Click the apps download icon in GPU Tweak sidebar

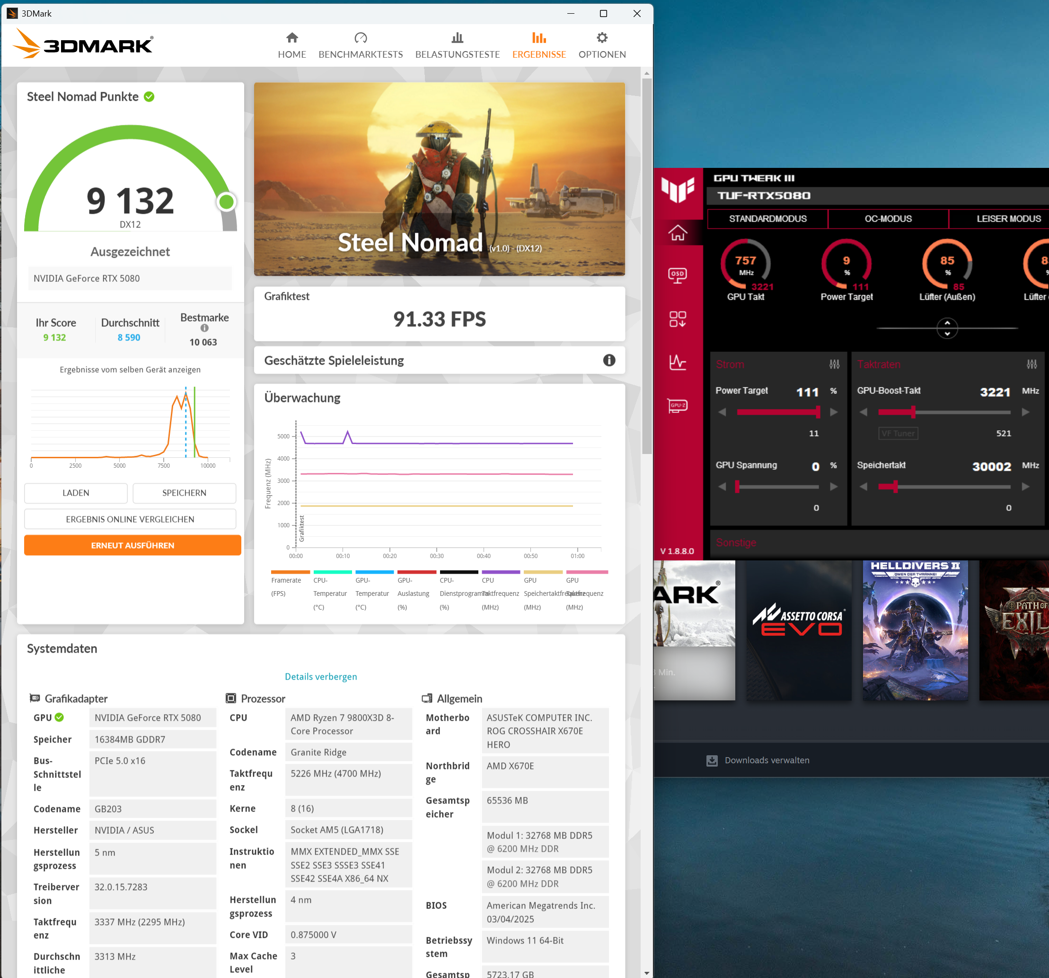[x=678, y=319]
